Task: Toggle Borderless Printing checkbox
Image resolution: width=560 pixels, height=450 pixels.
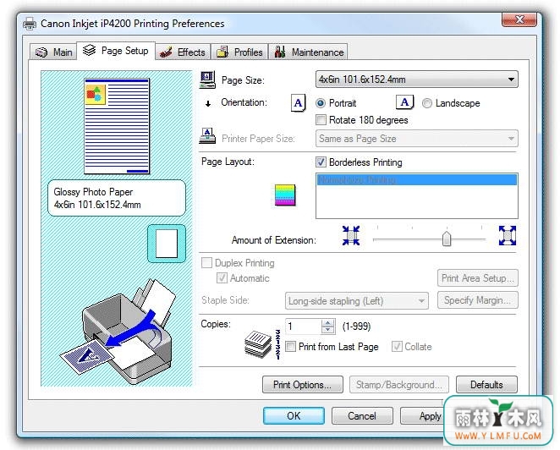Action: pos(321,162)
